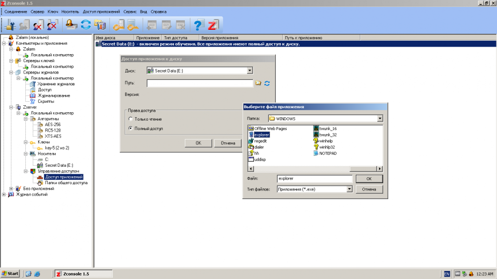Expand the Без приложений tree node
Viewport: 497px width, 279px height.
[11, 189]
